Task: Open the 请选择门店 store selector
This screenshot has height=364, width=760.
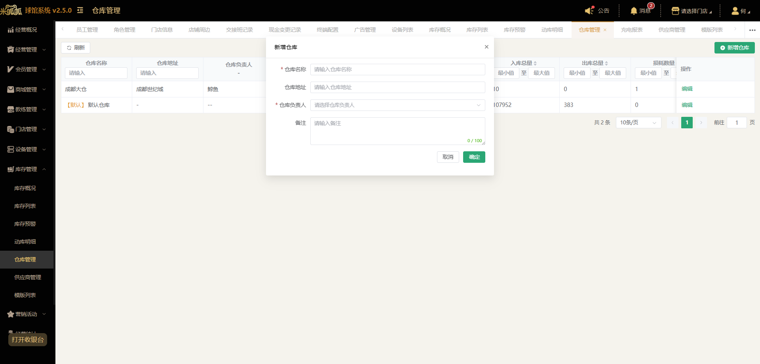Action: 692,11
